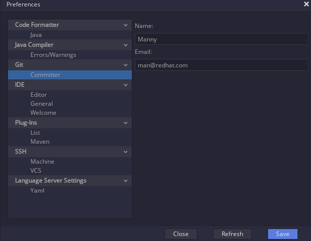Click the Name field containing Manny

point(221,39)
